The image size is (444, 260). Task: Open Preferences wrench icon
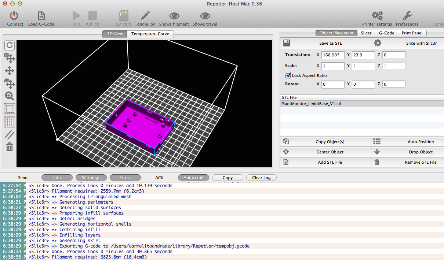tap(407, 16)
